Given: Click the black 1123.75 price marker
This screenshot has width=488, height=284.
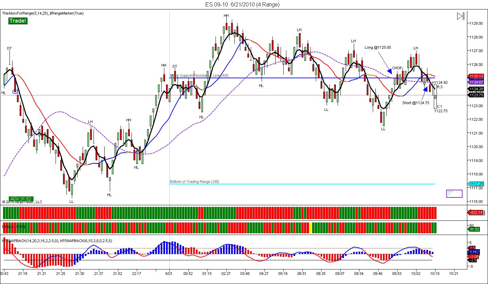Looking at the screenshot, I should coord(476,95).
